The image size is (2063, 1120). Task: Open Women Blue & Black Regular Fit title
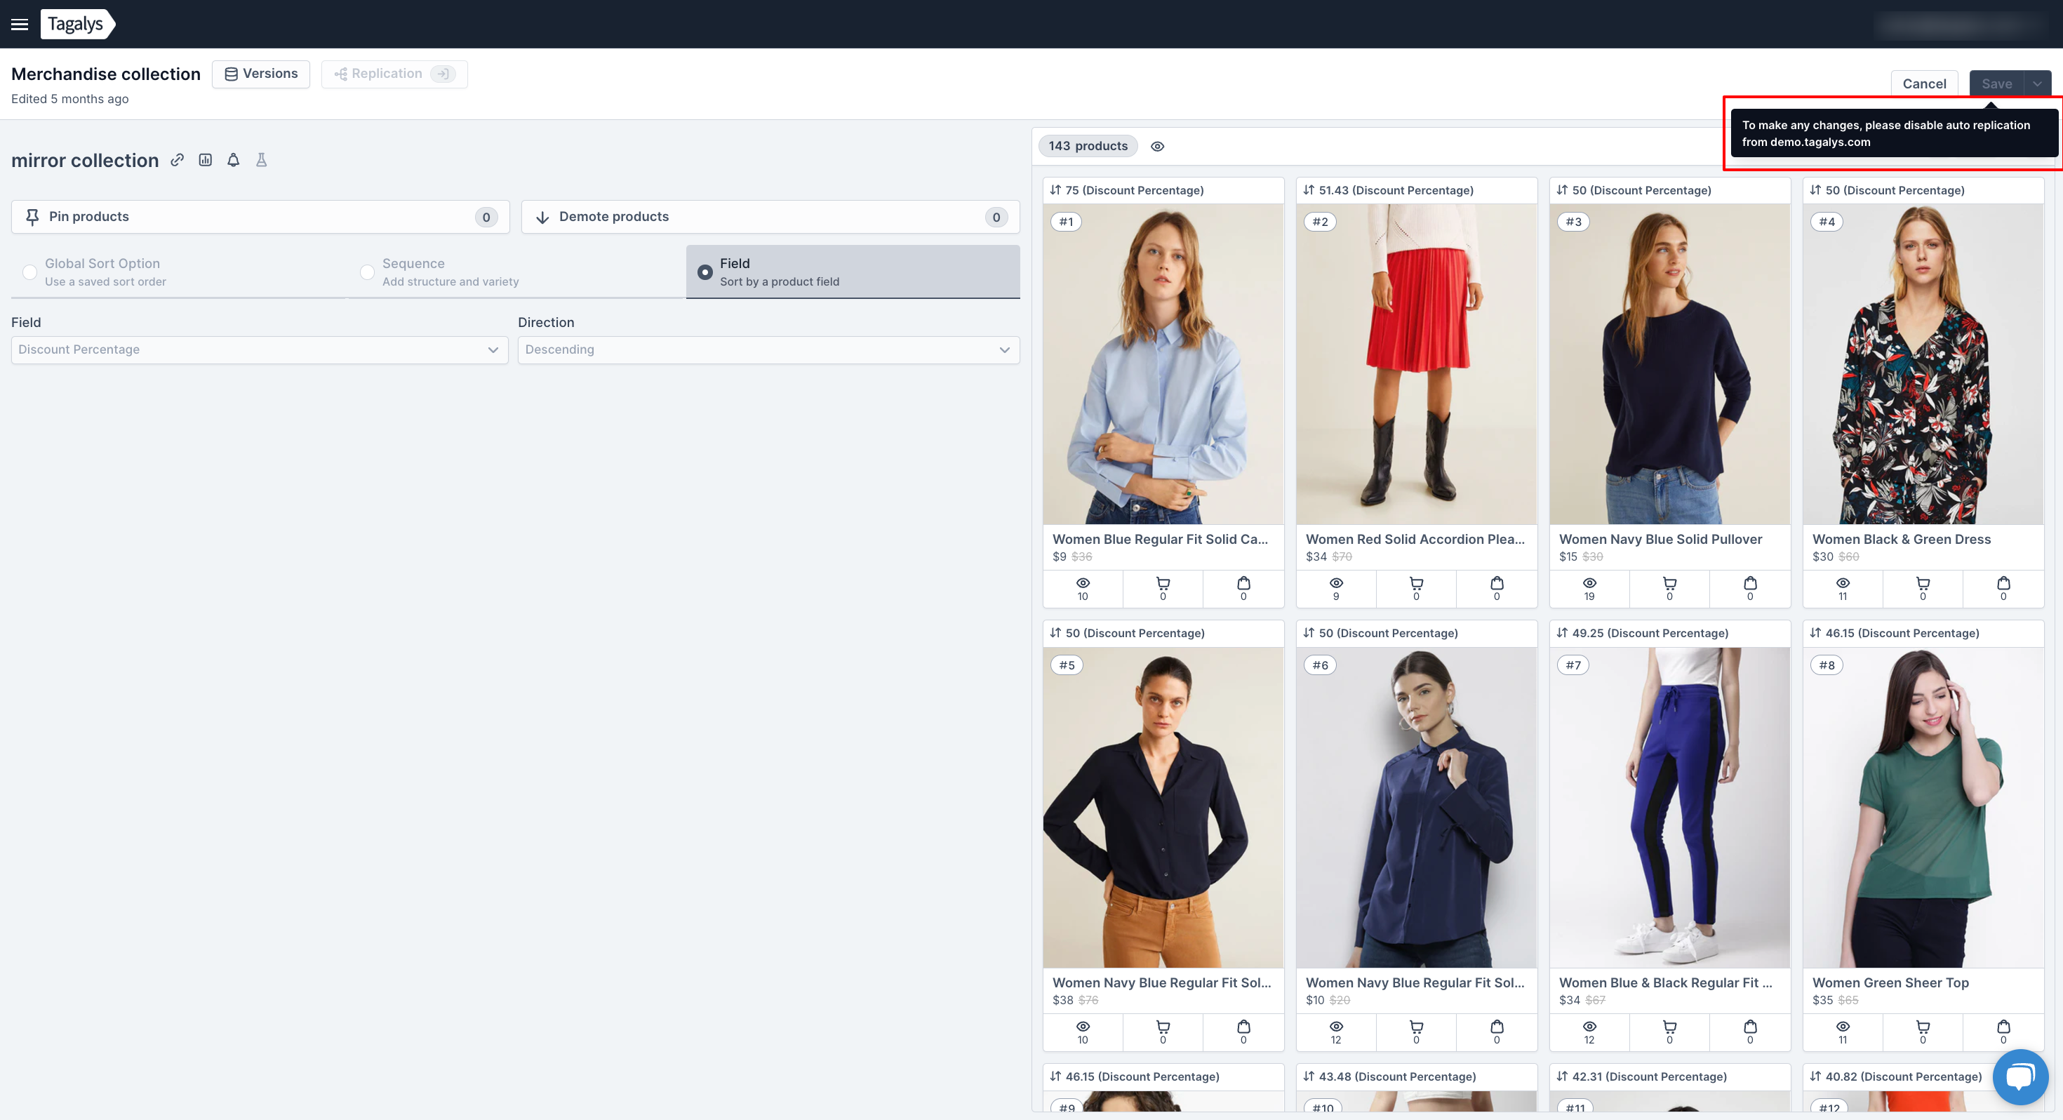pyautogui.click(x=1665, y=983)
